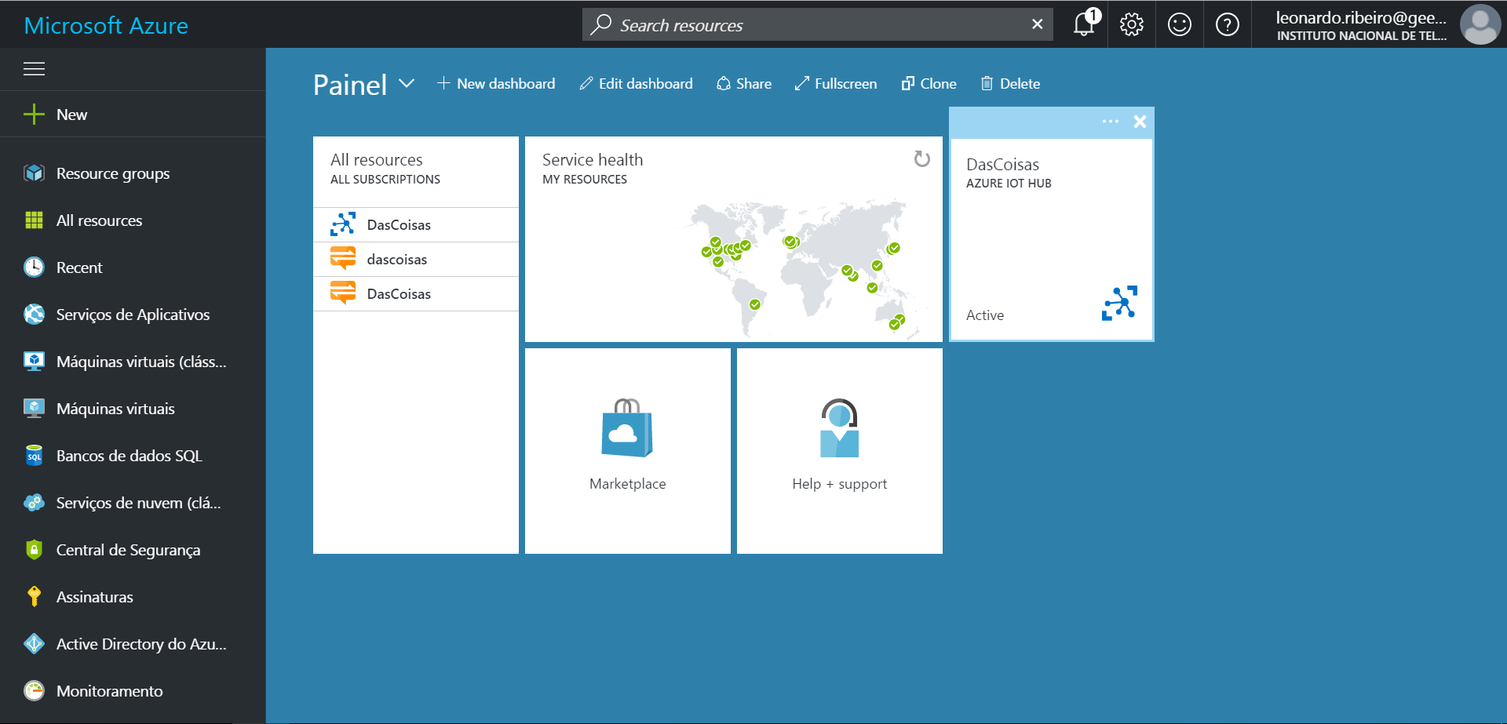Open the Resource groups sidebar icon

(x=34, y=173)
